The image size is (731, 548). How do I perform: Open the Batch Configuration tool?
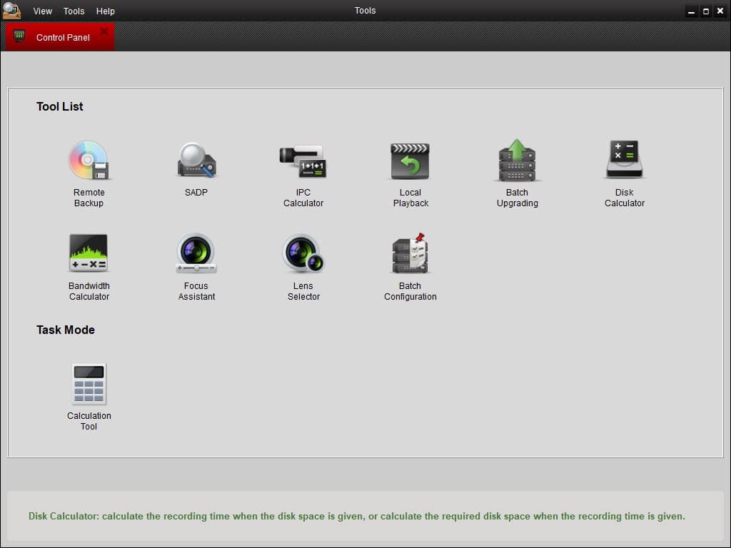click(410, 253)
